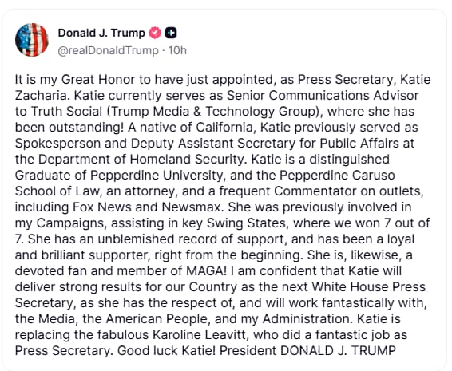Select 'Pepperdine University' in the post
The width and height of the screenshot is (452, 371).
(157, 176)
